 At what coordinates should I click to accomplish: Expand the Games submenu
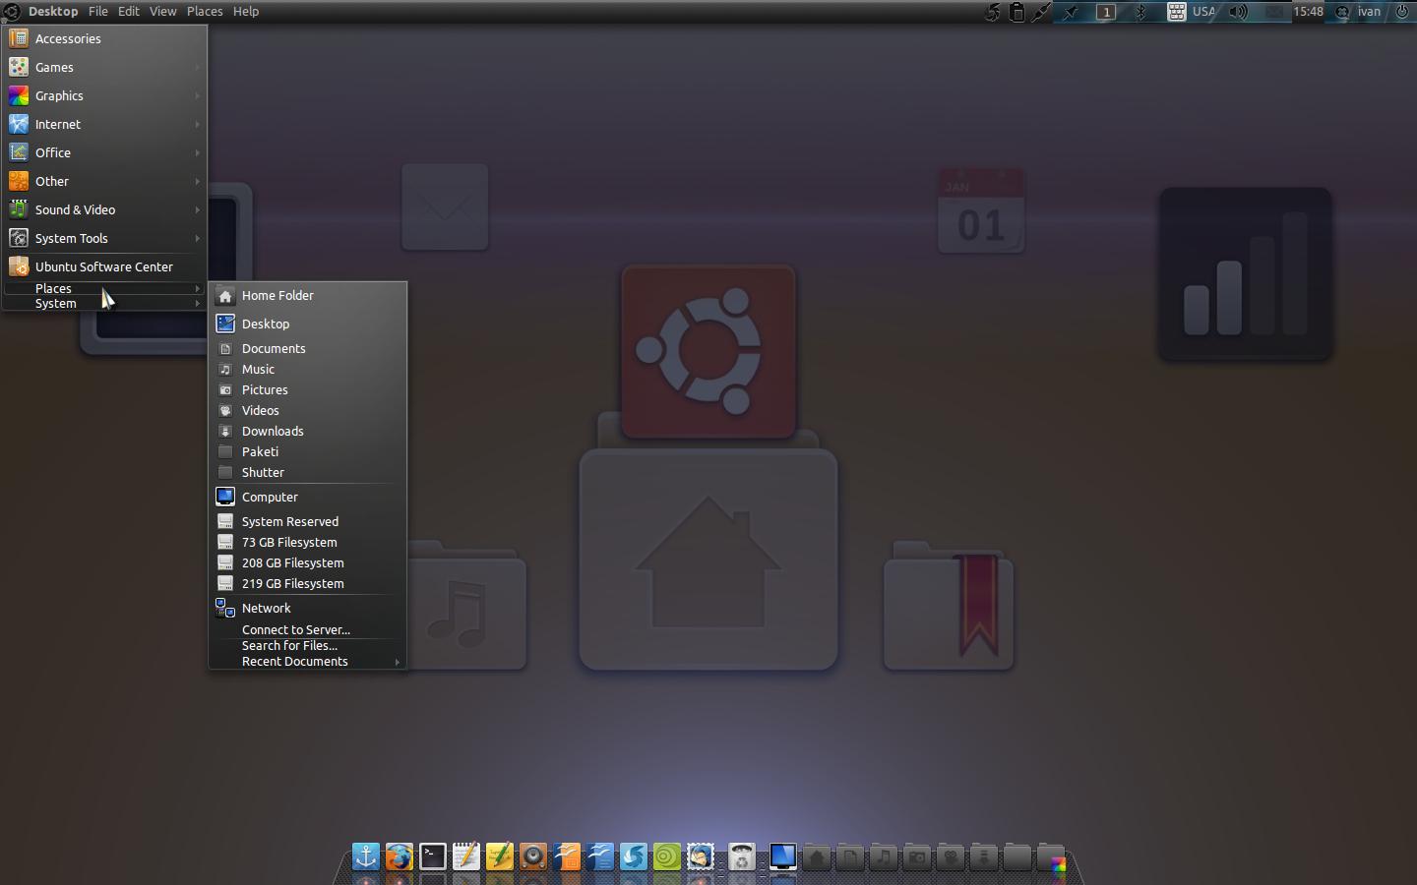click(x=104, y=67)
